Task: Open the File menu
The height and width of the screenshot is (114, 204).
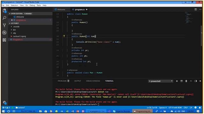Action: click(x=3, y=5)
